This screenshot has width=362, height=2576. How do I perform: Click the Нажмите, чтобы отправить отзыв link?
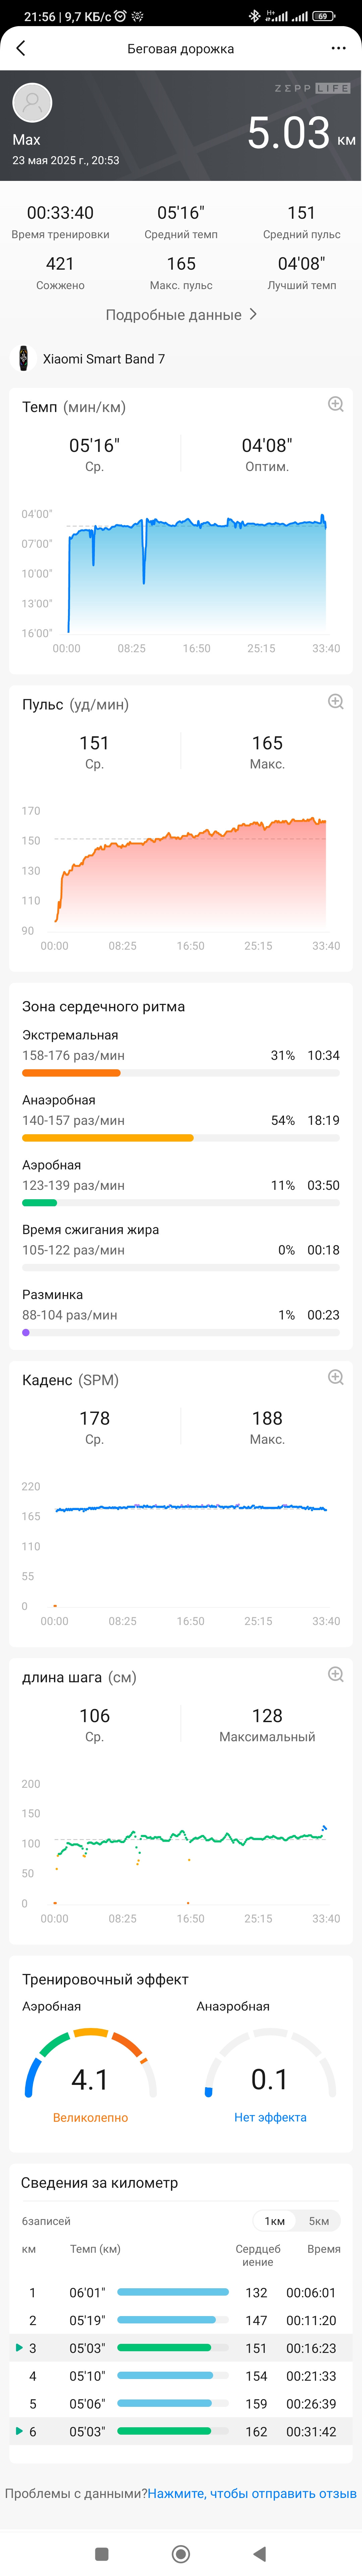click(x=252, y=2493)
